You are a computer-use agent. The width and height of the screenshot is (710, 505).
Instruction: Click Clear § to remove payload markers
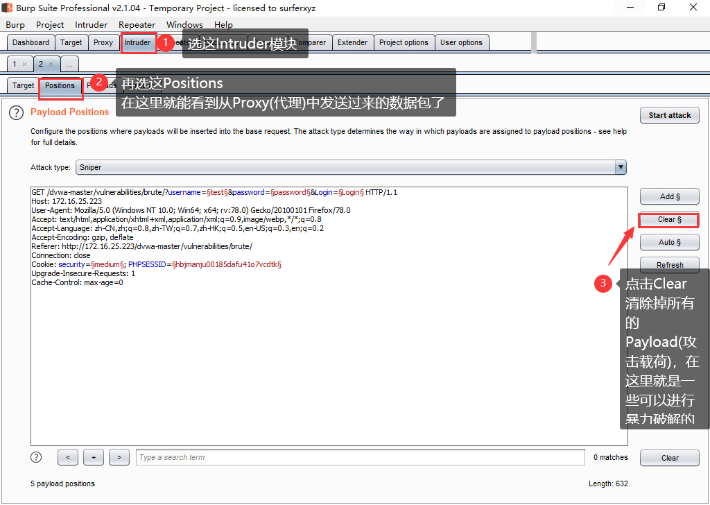(x=670, y=220)
